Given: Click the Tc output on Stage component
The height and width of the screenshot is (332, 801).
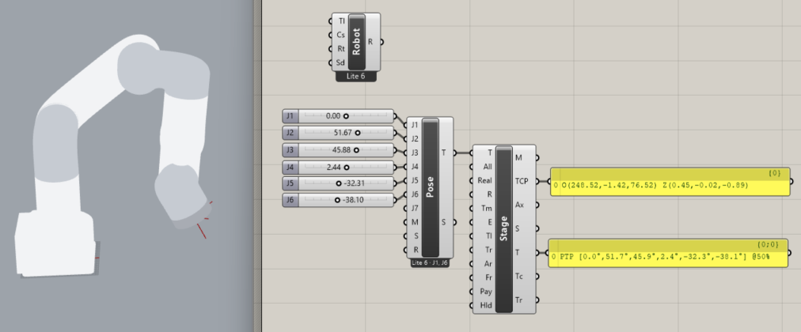Looking at the screenshot, I should [519, 276].
